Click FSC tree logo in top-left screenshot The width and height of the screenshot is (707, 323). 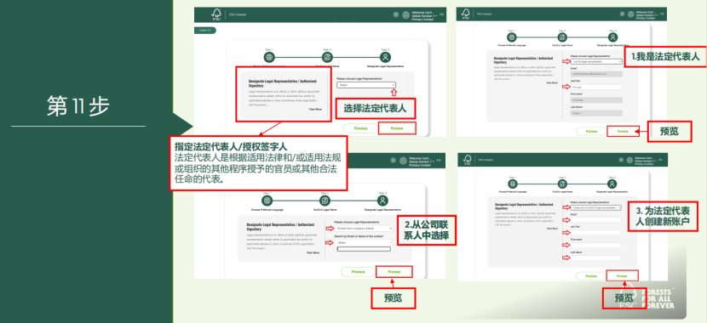(x=216, y=14)
